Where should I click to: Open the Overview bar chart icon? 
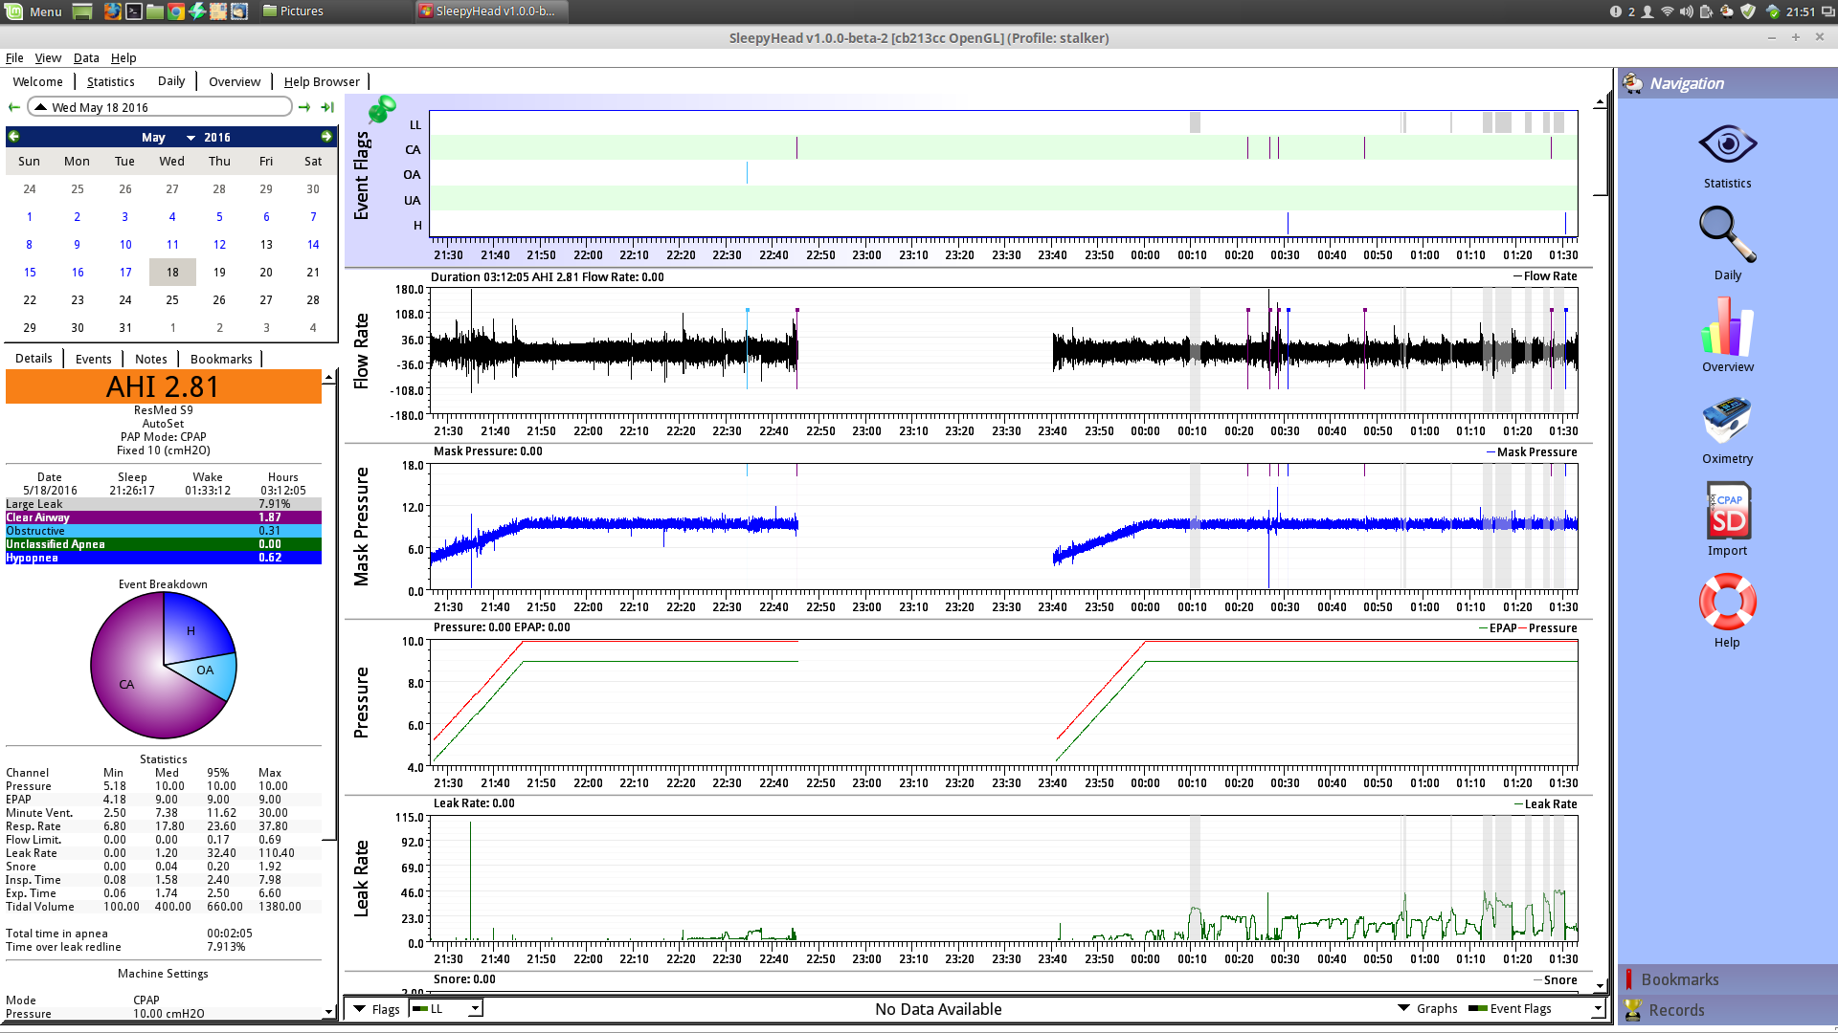(1727, 327)
